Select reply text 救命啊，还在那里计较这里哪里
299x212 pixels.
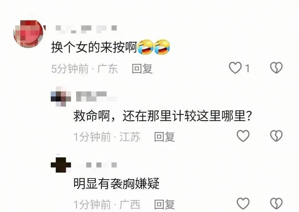point(160,116)
